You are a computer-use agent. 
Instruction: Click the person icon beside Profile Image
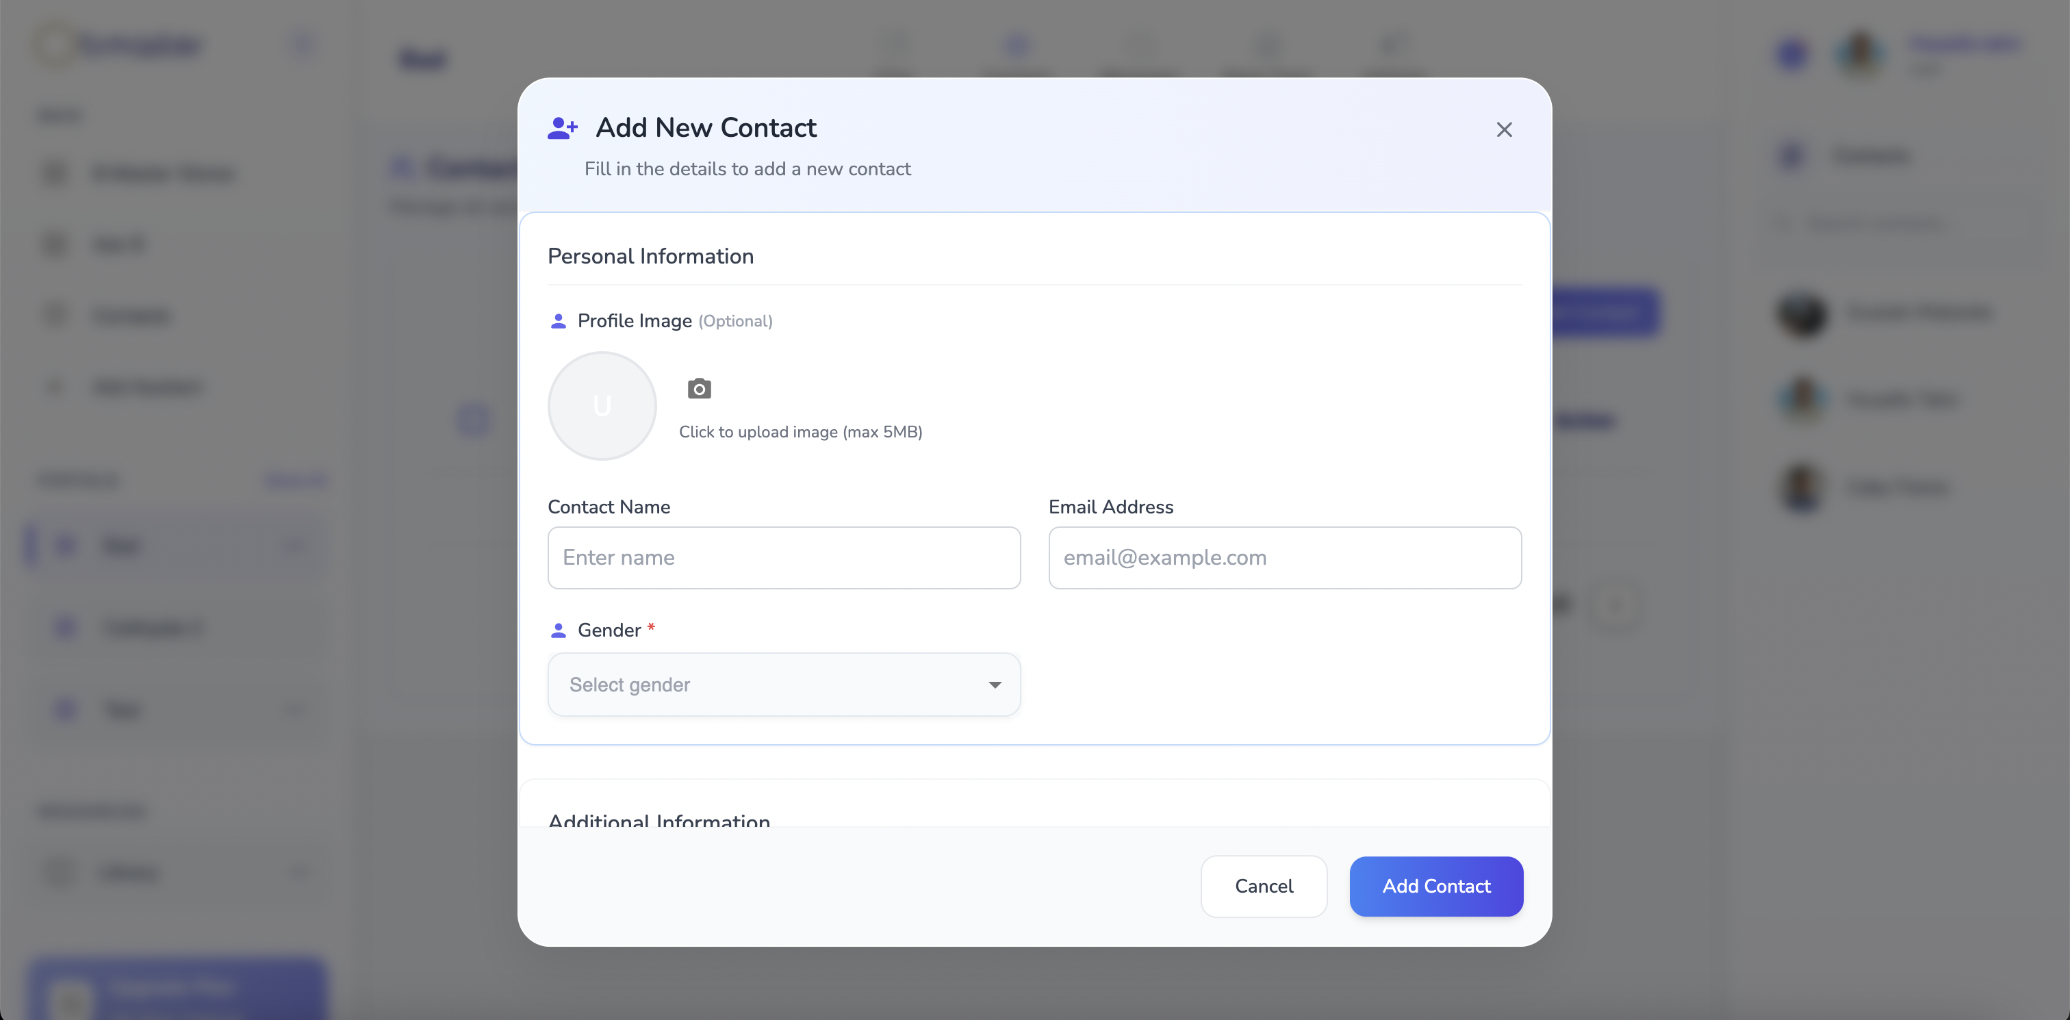559,322
